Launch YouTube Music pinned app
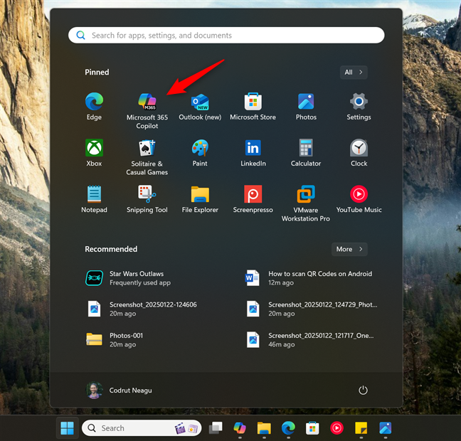 [359, 199]
